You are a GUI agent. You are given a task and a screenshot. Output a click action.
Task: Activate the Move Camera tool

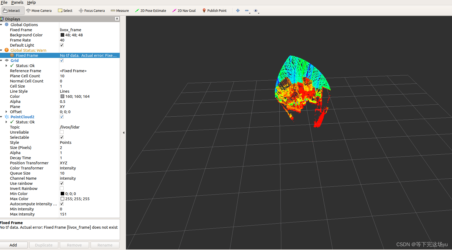pyautogui.click(x=39, y=11)
